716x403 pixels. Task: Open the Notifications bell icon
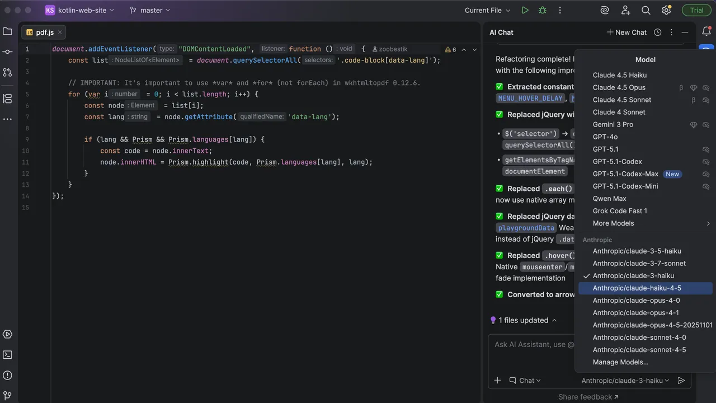tap(706, 31)
